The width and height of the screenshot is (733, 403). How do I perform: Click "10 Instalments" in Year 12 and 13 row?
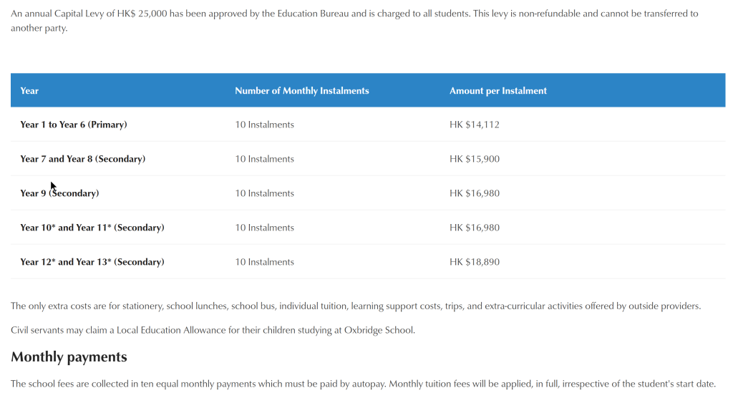[264, 262]
